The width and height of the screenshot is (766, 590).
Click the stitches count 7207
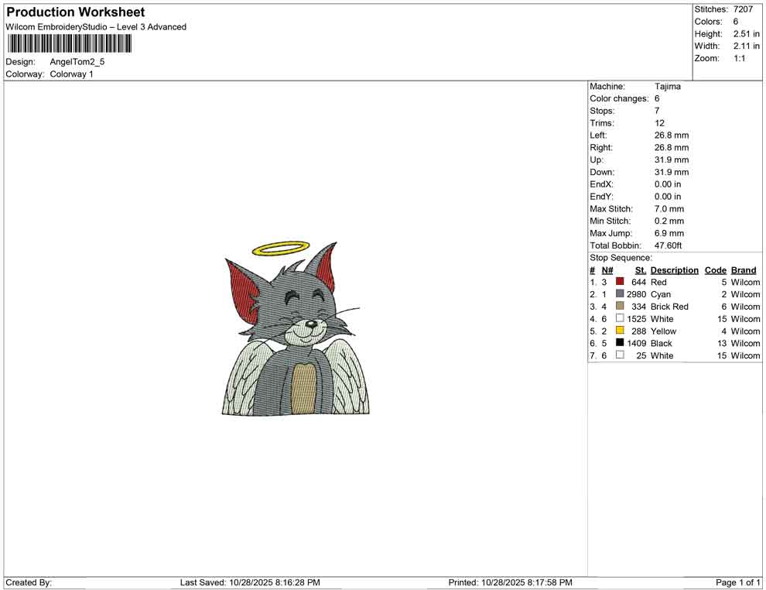click(x=743, y=9)
